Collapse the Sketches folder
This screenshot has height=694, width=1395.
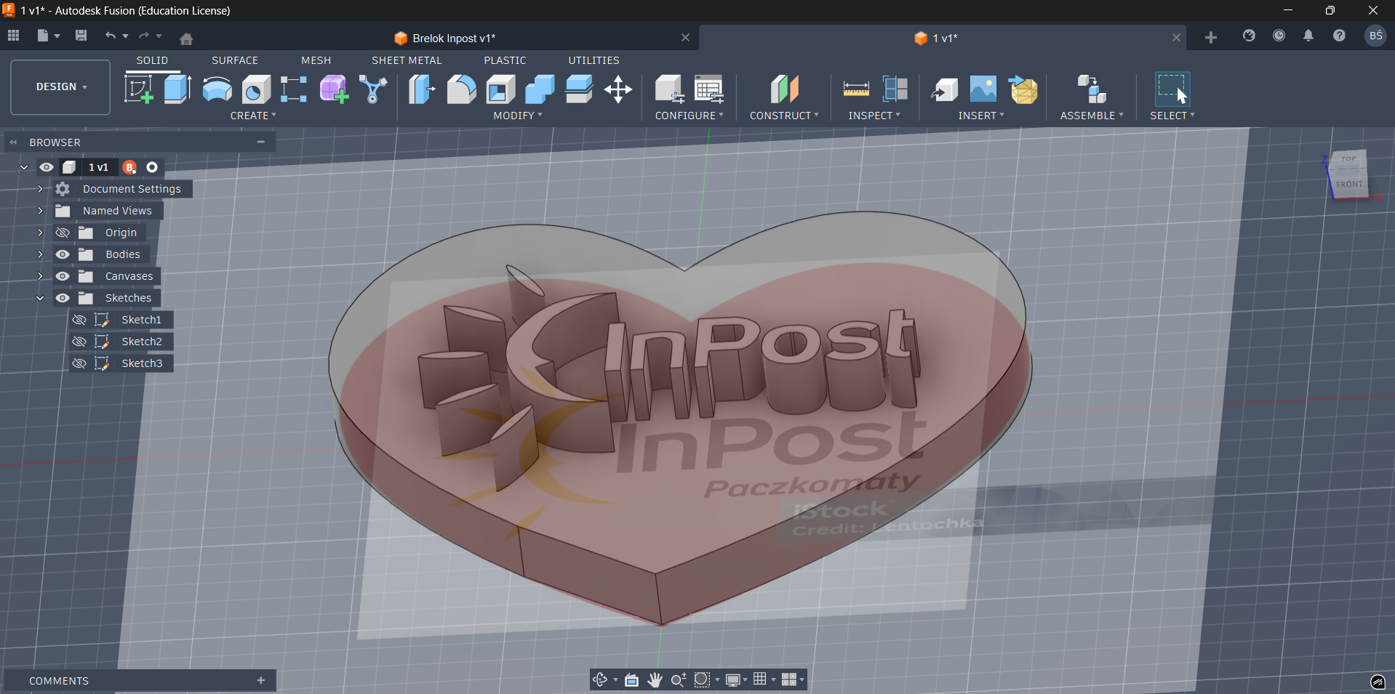coord(40,298)
